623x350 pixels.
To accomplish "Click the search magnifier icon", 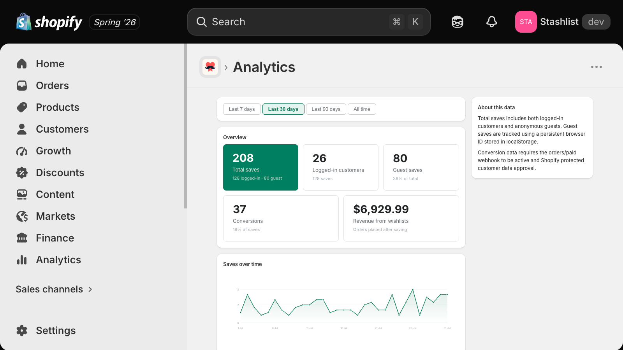I will [x=201, y=22].
